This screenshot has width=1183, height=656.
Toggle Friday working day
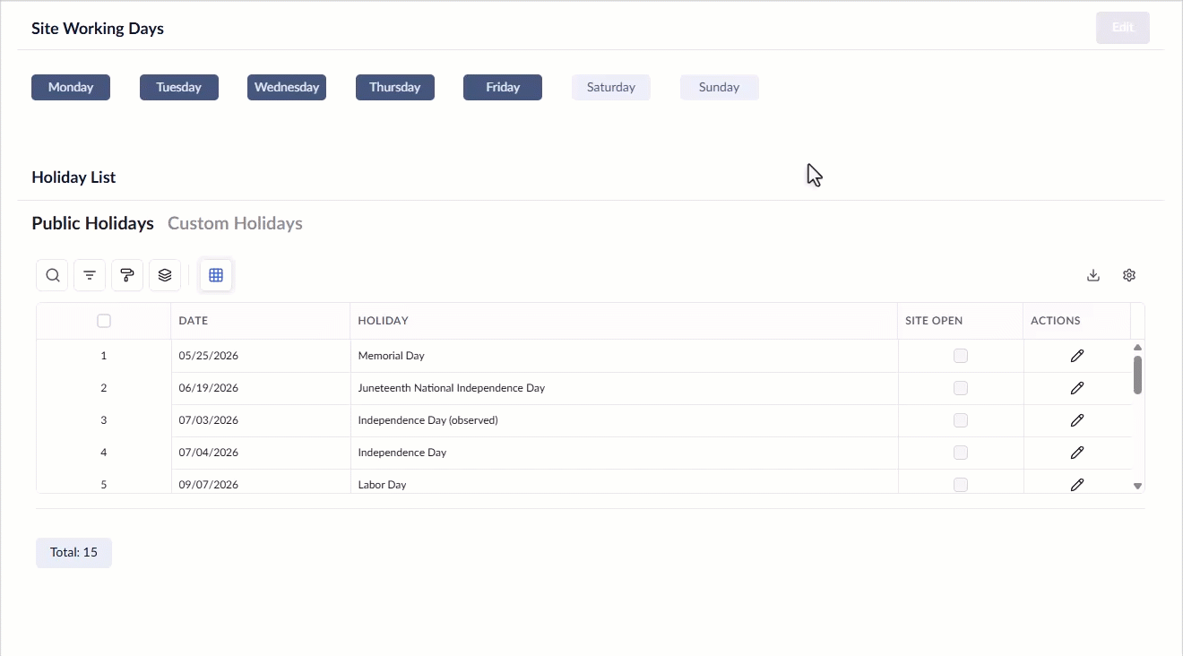point(503,87)
